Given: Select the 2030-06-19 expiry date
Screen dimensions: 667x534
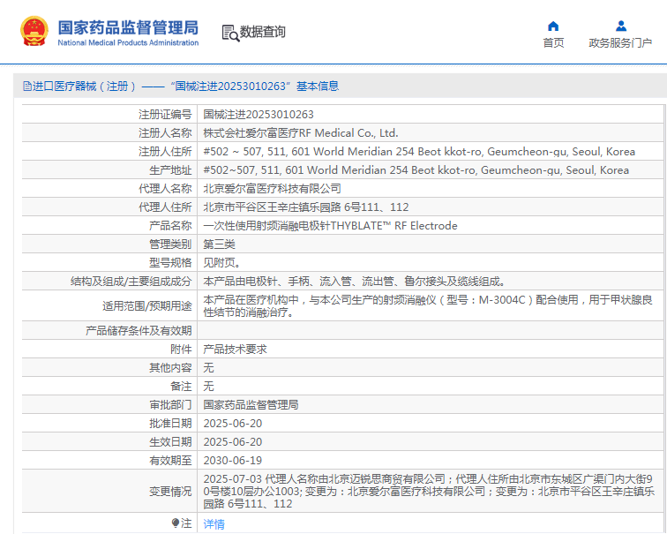Looking at the screenshot, I should coord(233,461).
